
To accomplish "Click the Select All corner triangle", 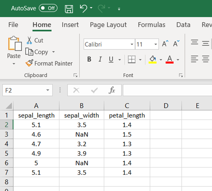I will [9, 106].
